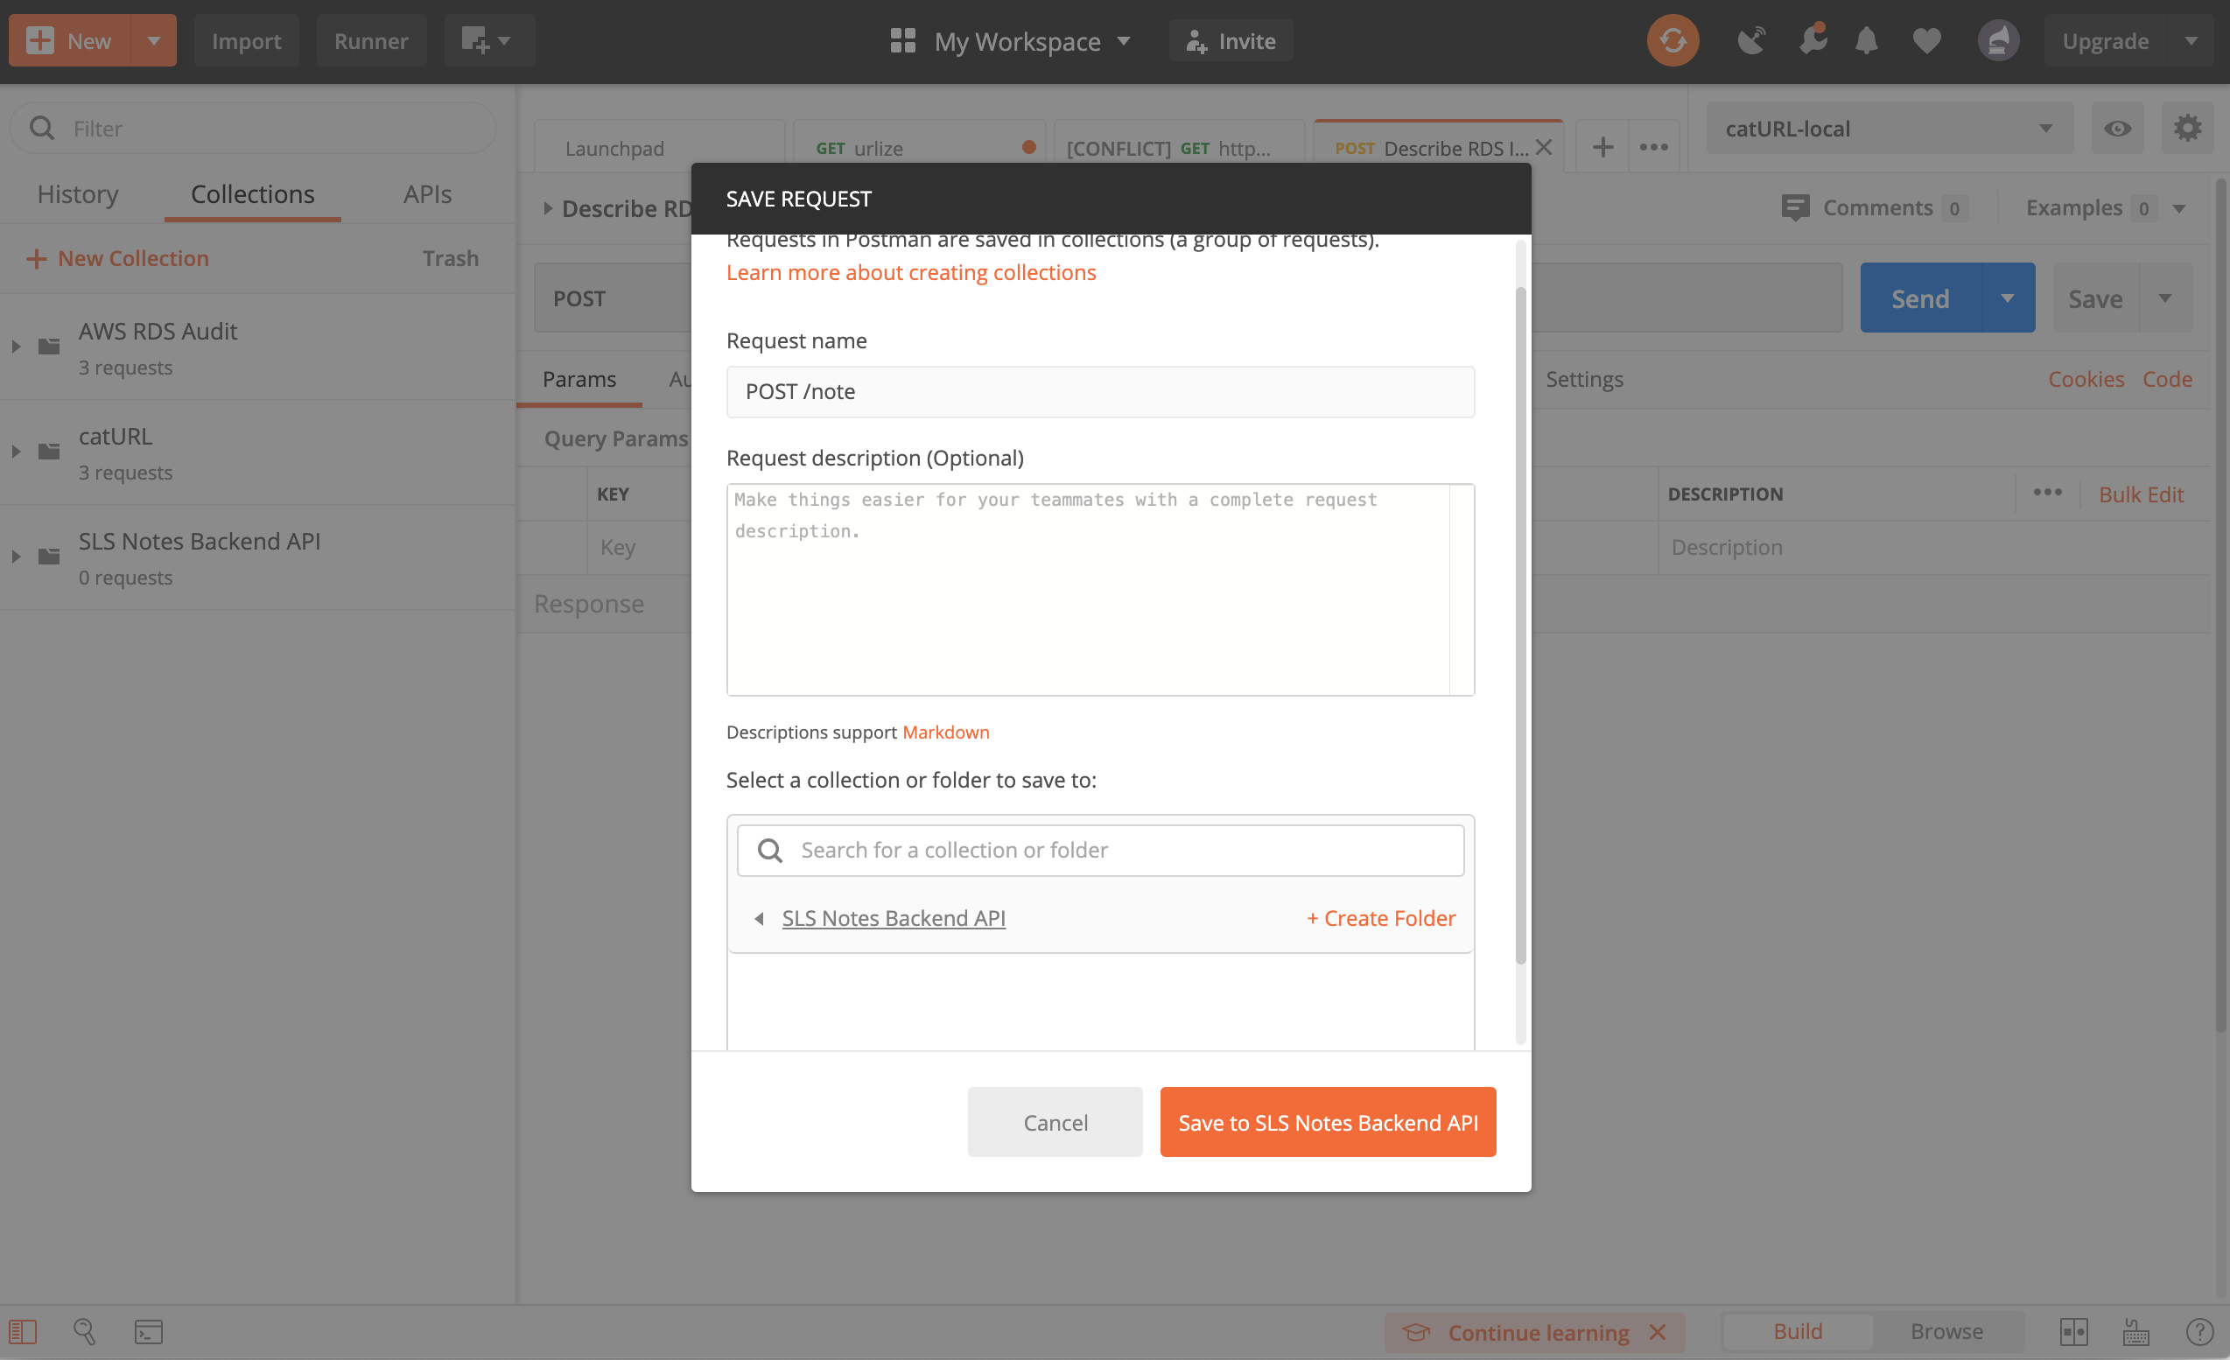Open keyboard shortcuts icon

(2135, 1331)
